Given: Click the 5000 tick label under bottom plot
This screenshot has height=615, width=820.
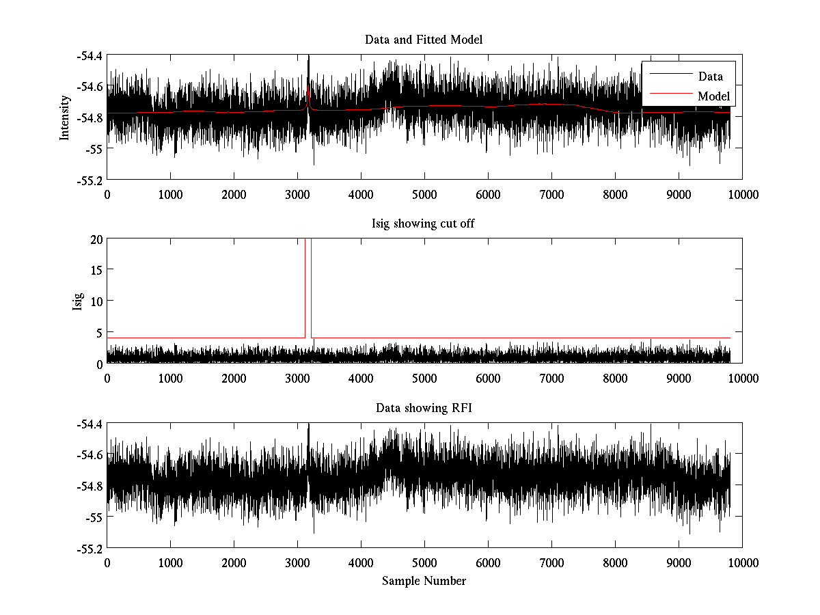Looking at the screenshot, I should (x=424, y=562).
